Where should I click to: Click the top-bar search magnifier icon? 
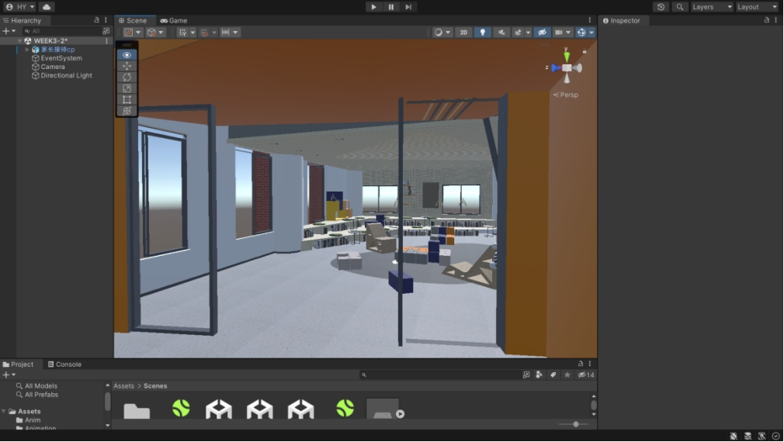(x=680, y=7)
